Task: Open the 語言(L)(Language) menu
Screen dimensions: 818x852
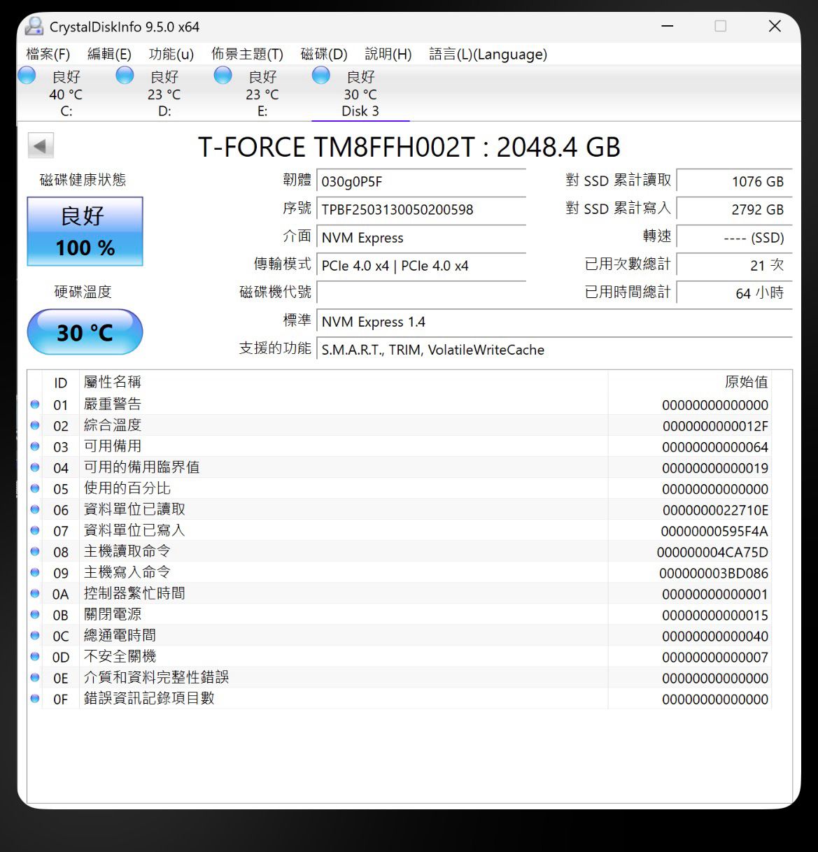Action: point(488,54)
